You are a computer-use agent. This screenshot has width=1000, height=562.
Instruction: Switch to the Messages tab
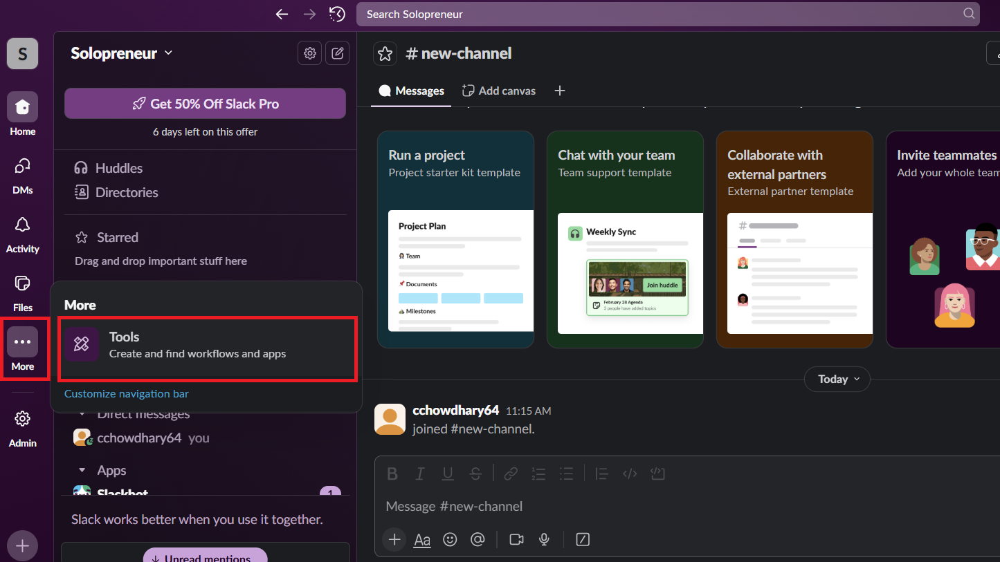pyautogui.click(x=412, y=91)
